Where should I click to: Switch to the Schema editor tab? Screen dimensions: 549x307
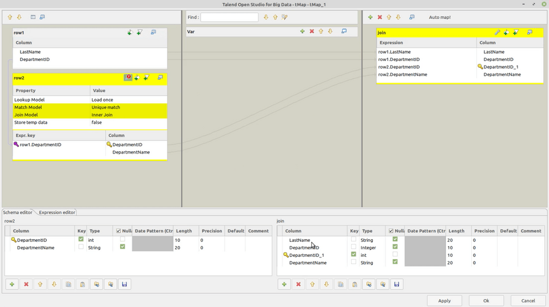point(18,212)
